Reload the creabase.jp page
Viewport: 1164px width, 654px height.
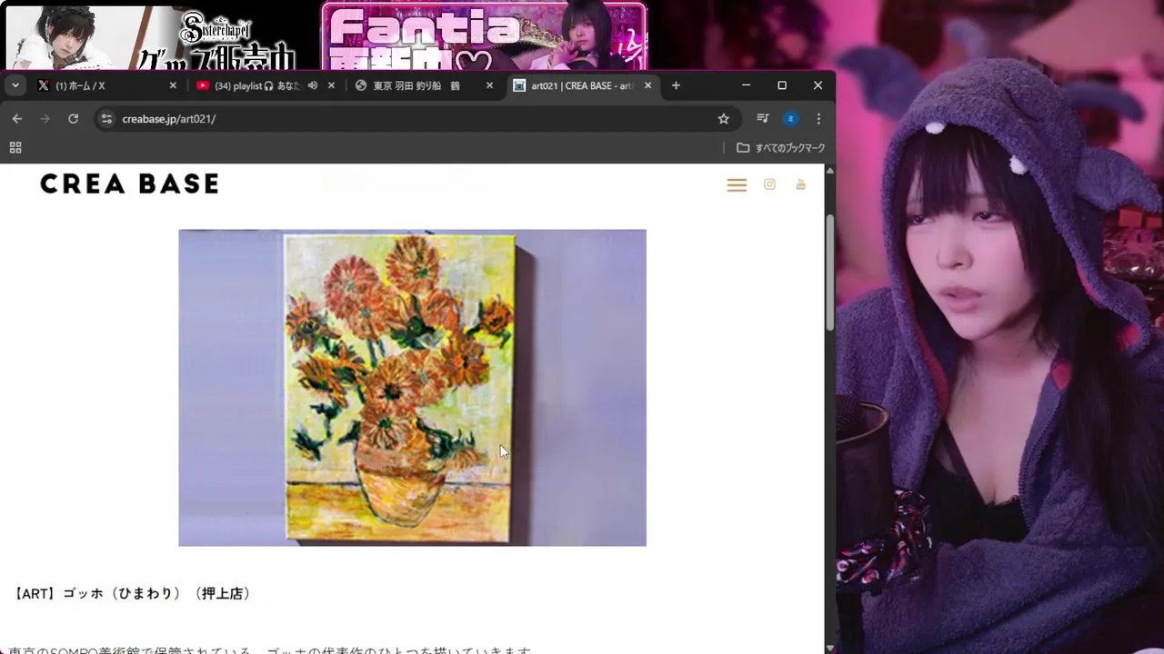73,119
